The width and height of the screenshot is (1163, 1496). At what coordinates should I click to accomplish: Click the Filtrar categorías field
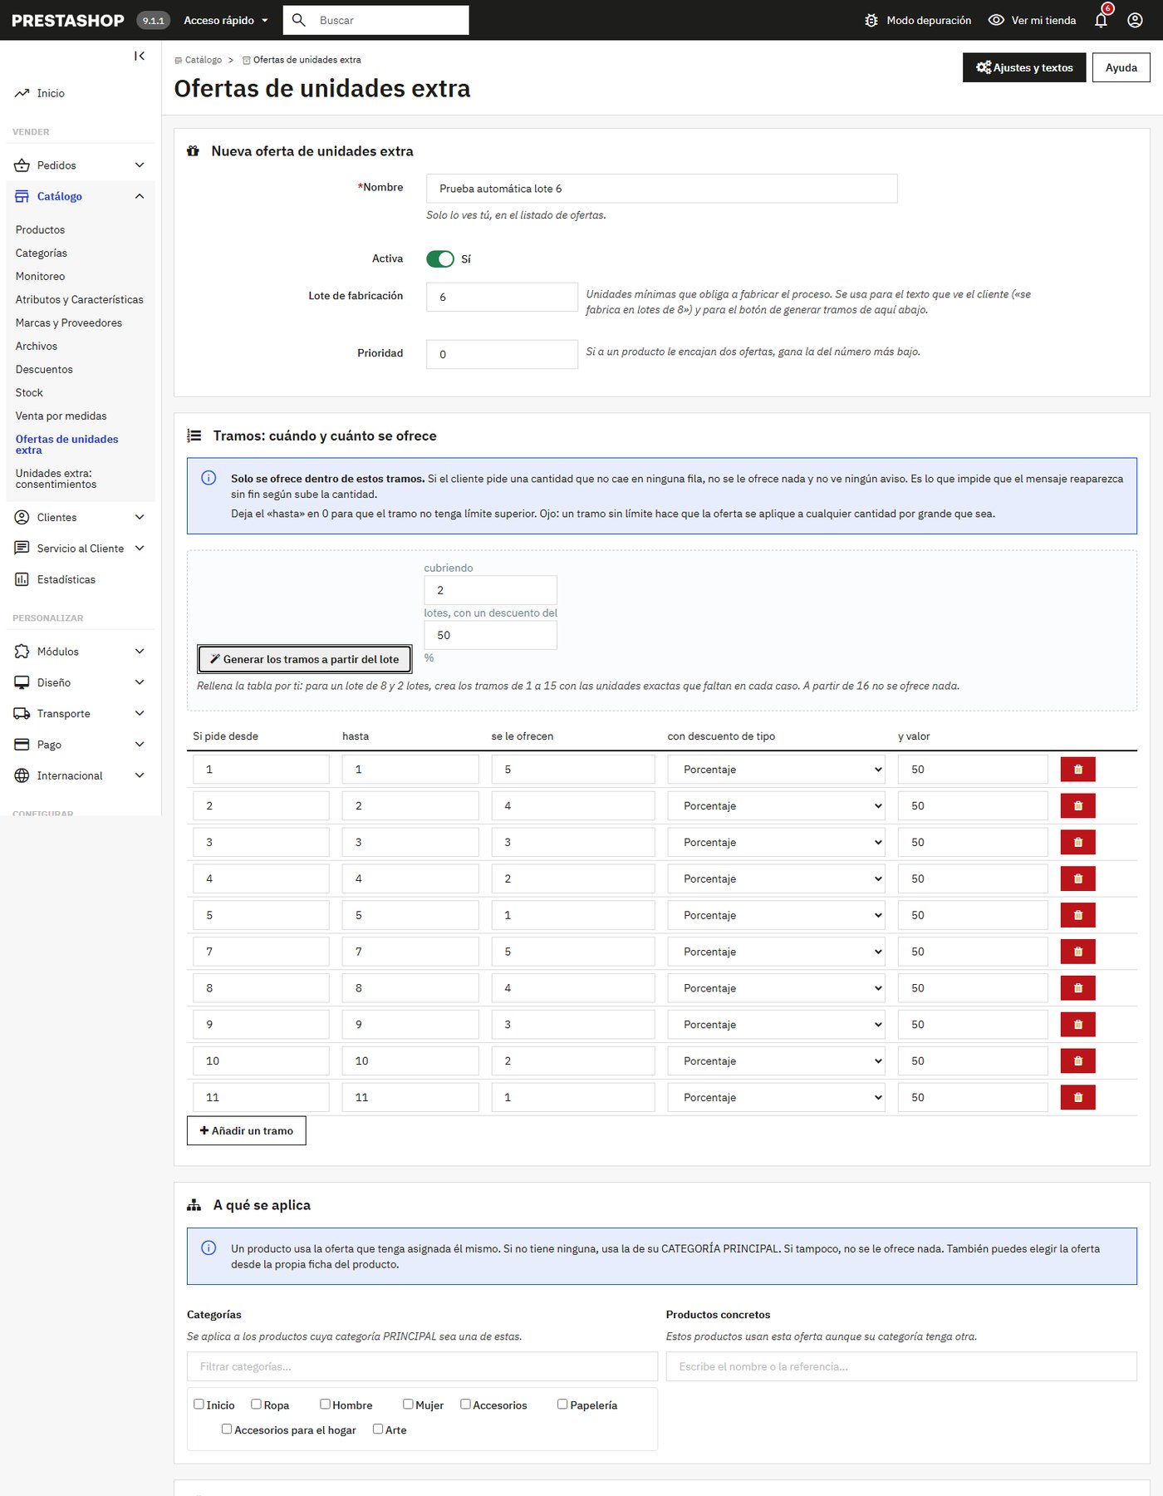422,1366
